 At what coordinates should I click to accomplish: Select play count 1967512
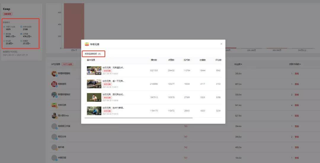coord(154,97)
